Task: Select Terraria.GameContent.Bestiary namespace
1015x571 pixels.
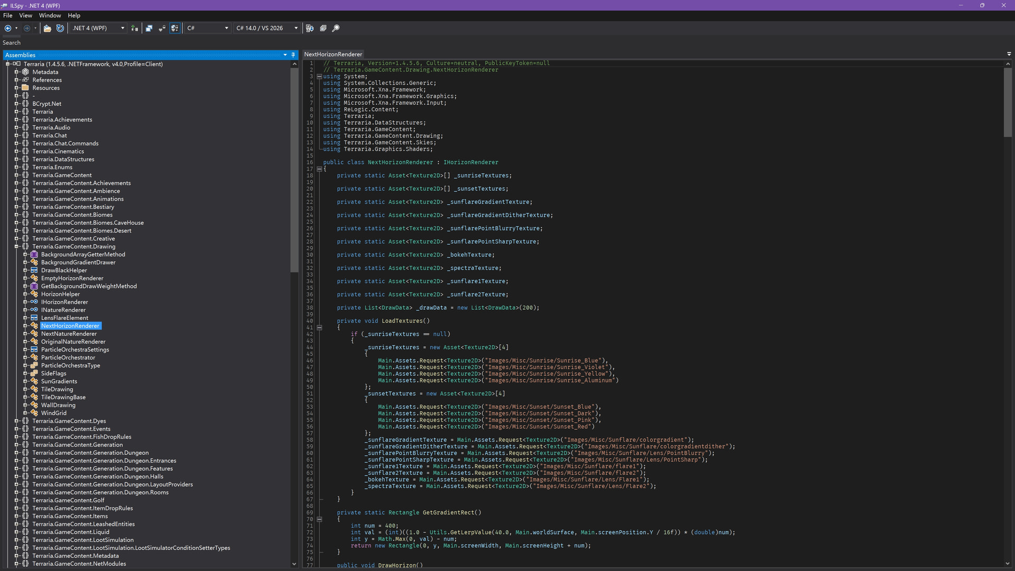Action: [x=73, y=207]
